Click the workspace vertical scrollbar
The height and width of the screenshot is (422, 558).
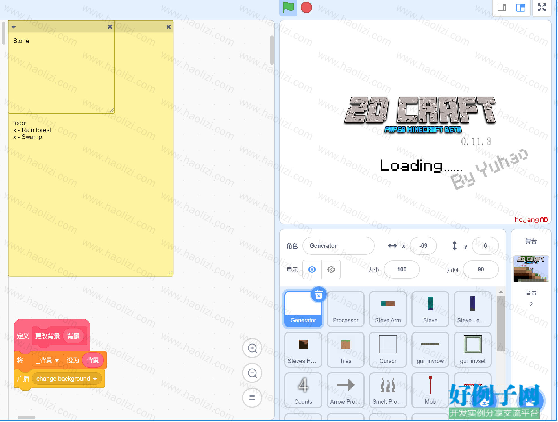(272, 50)
